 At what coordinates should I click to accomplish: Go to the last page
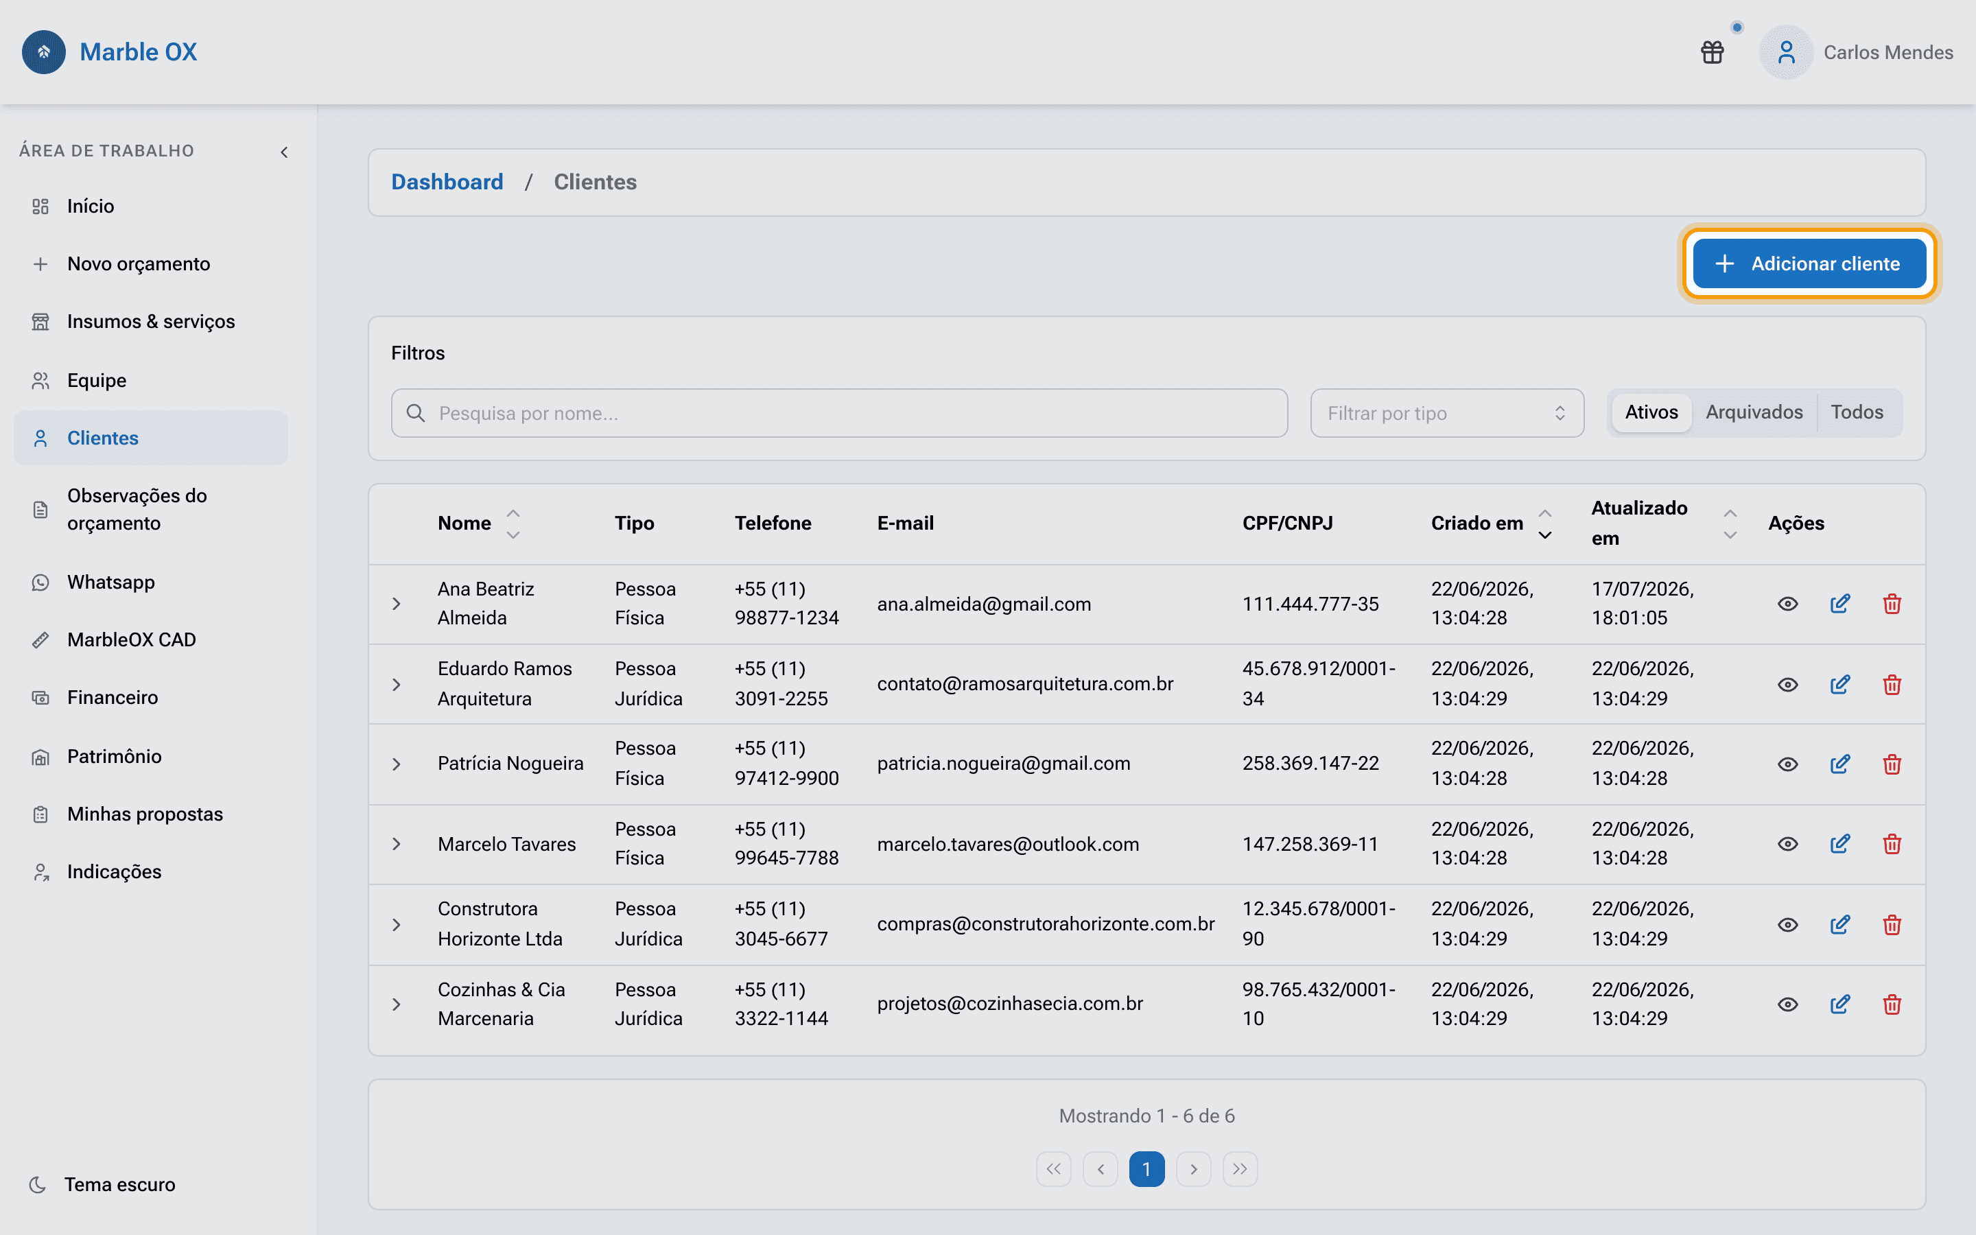coord(1240,1169)
